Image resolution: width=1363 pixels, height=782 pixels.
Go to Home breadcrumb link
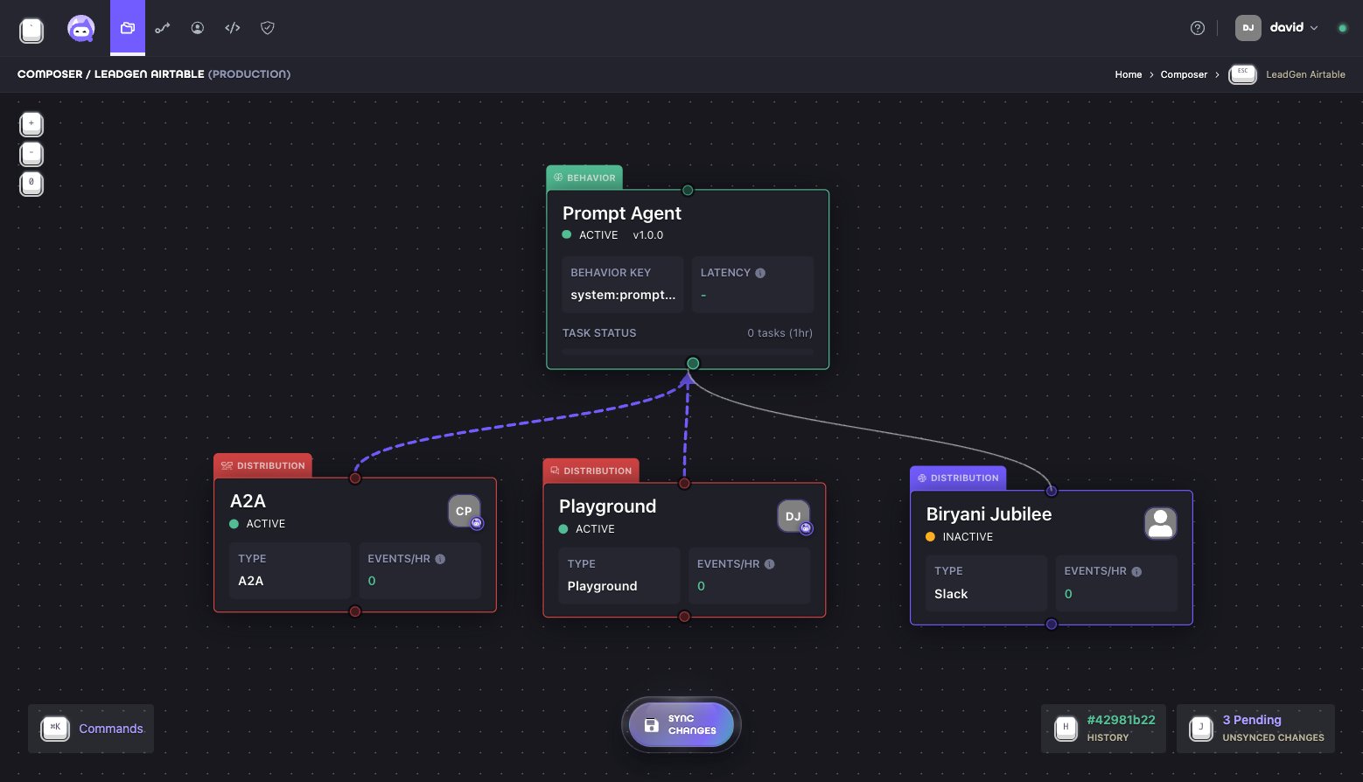(x=1129, y=74)
